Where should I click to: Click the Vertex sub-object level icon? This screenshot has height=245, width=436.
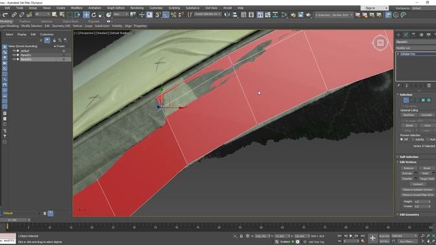coord(406,100)
